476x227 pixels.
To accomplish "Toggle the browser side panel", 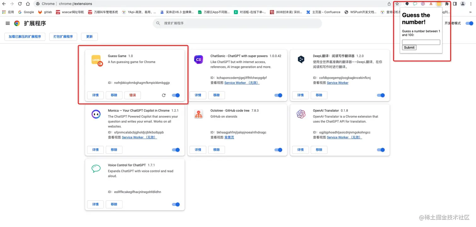I will point(455,4).
